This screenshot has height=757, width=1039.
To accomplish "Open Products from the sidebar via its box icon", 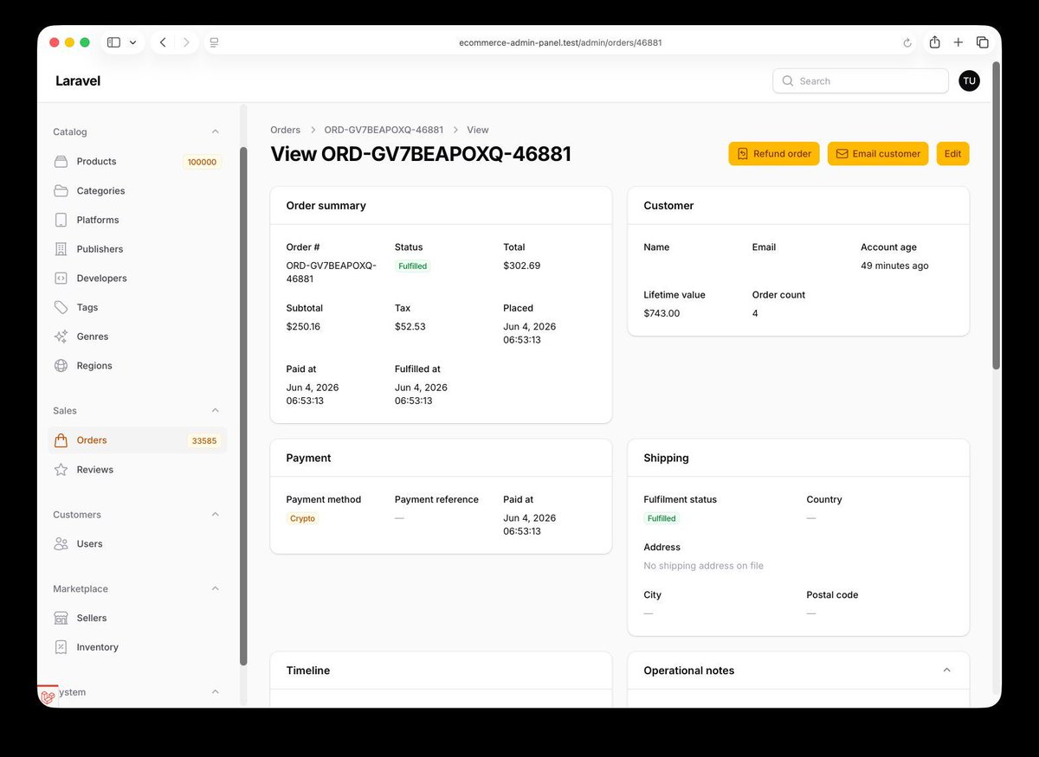I will [61, 162].
